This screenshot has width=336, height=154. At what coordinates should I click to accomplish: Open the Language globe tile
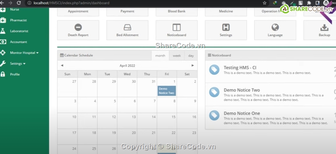point(275,30)
